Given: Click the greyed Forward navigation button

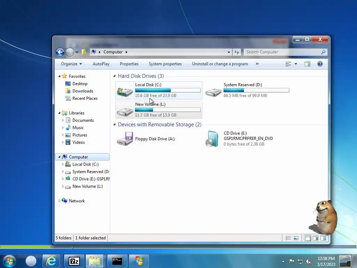Looking at the screenshot, I should (70, 52).
